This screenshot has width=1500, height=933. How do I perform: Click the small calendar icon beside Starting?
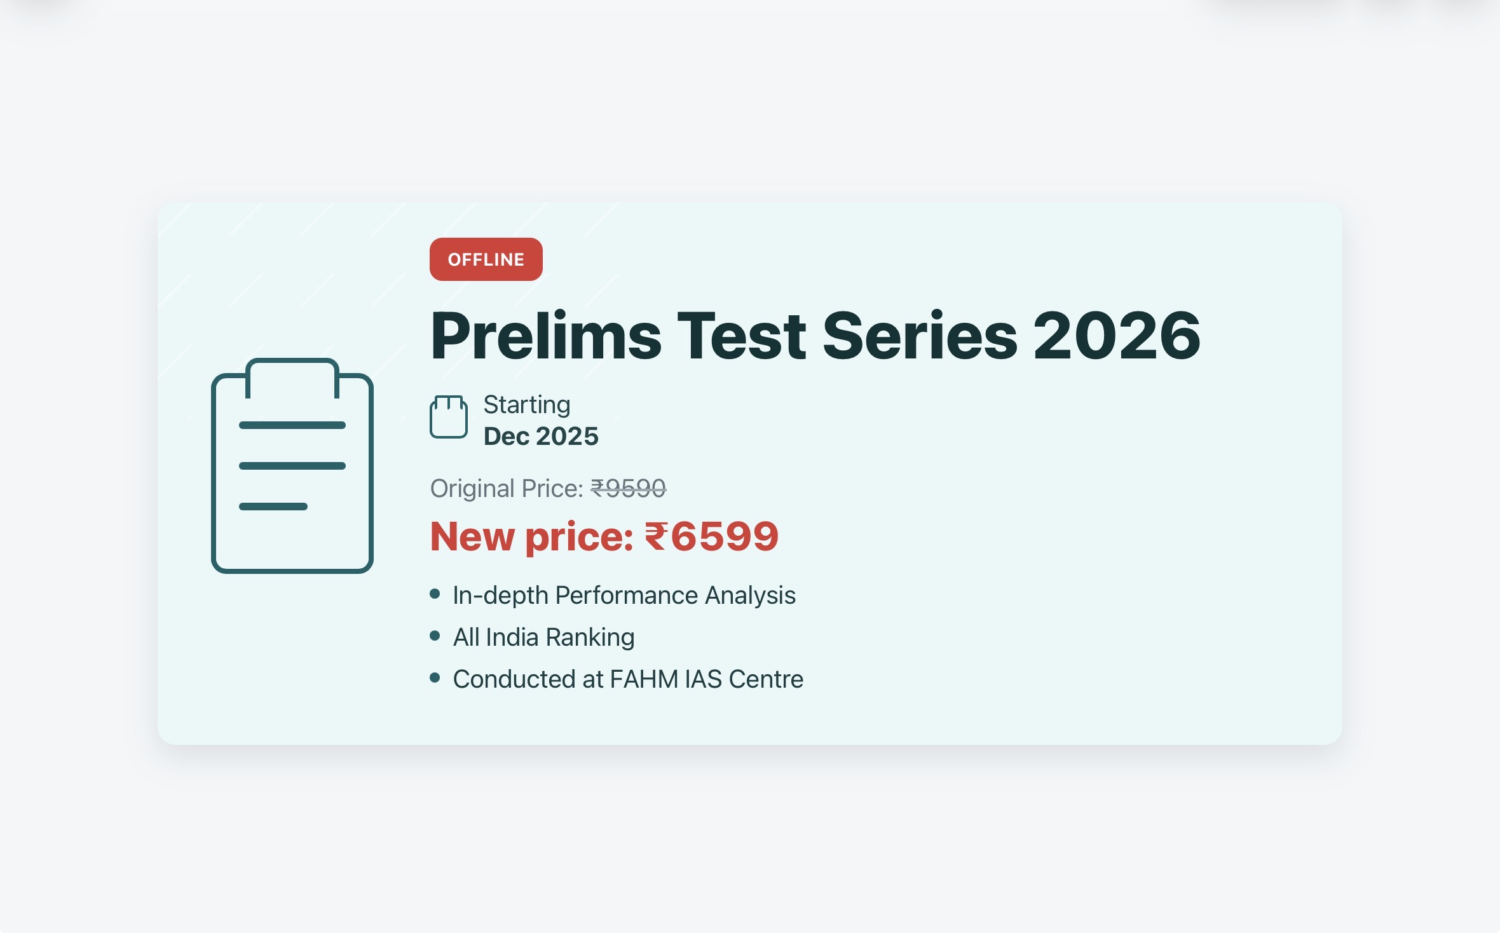tap(449, 416)
